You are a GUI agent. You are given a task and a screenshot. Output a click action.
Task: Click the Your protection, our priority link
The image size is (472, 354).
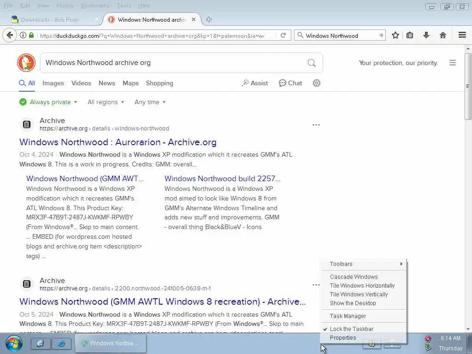pos(398,63)
